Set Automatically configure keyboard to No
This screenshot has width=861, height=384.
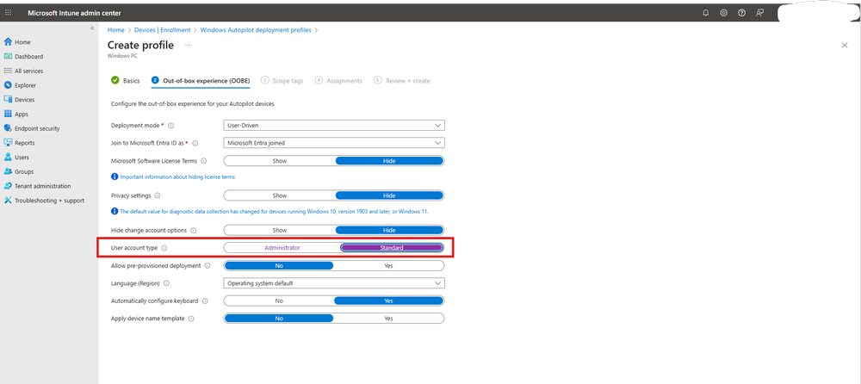(x=279, y=301)
